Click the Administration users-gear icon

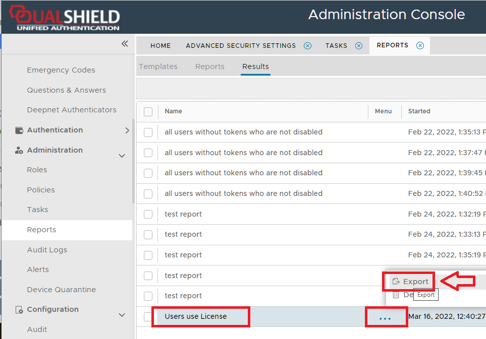19,150
